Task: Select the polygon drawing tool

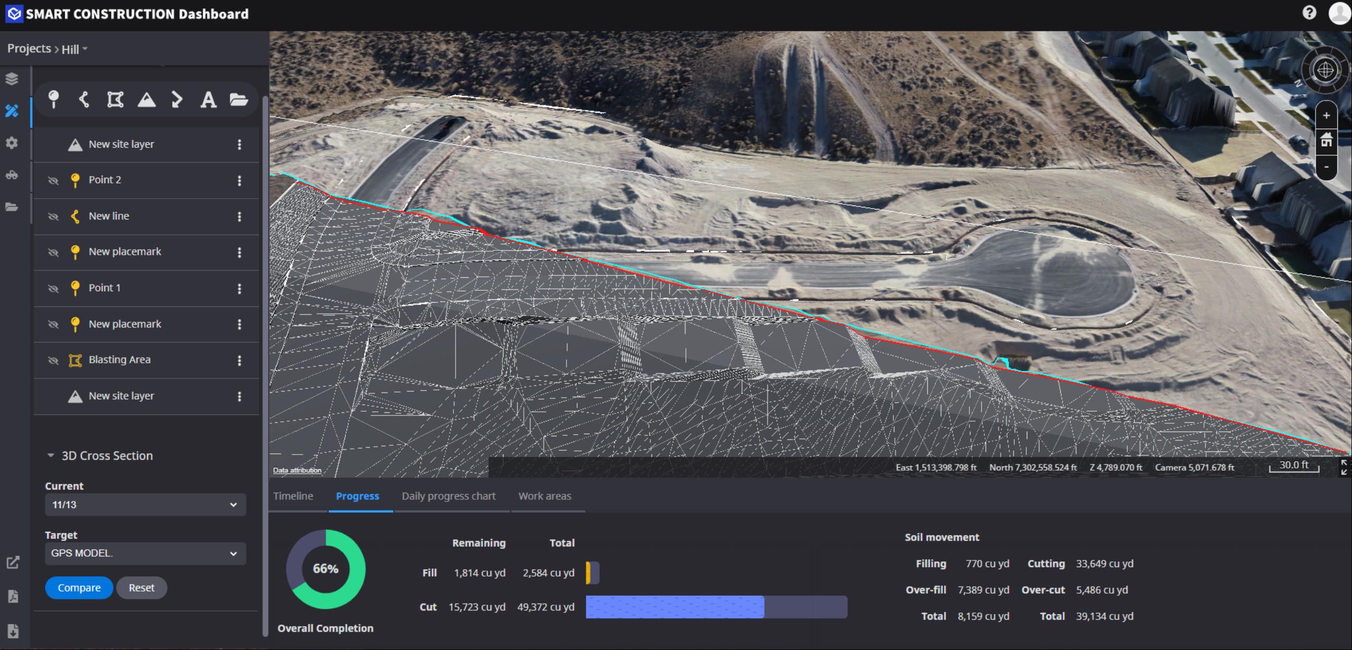Action: (x=115, y=99)
